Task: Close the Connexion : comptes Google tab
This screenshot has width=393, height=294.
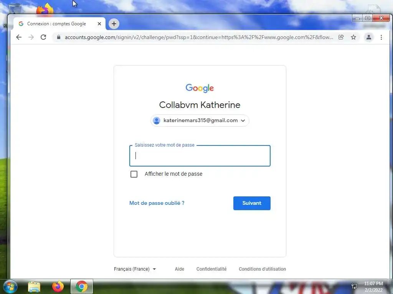Action: coord(99,24)
